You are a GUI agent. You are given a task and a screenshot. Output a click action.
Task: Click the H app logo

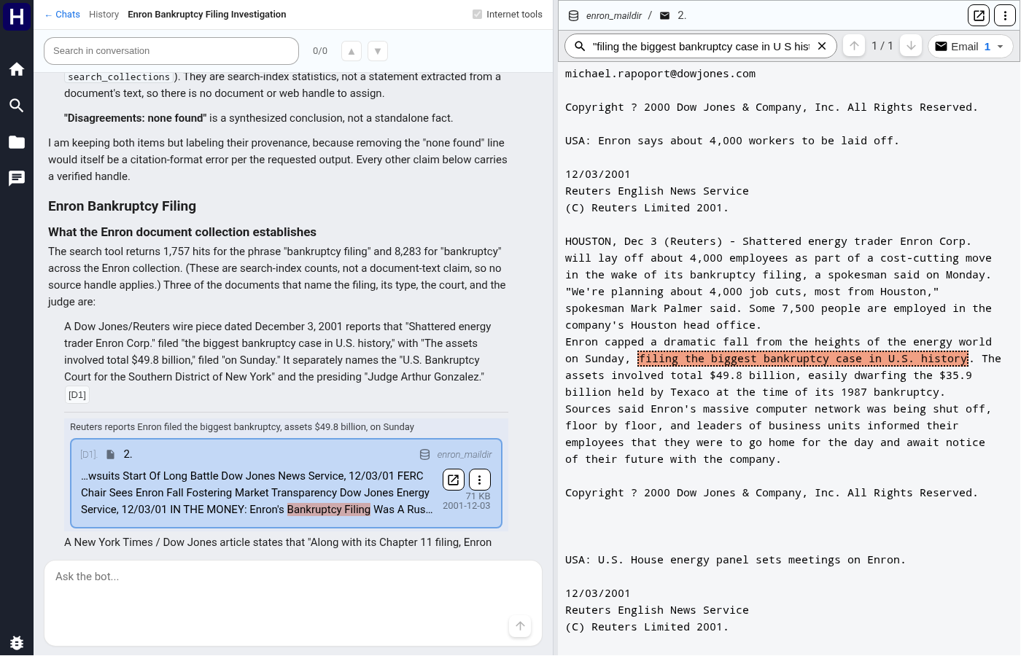[x=17, y=16]
